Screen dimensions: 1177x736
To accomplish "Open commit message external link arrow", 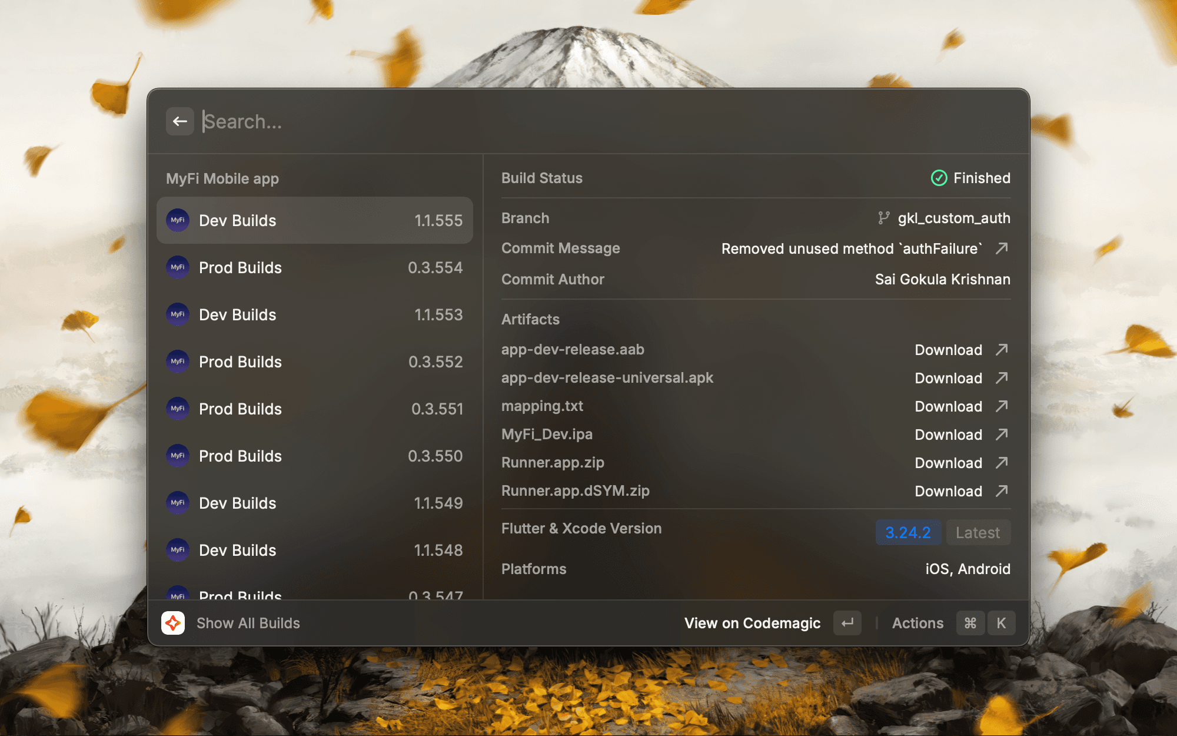I will pos(1002,248).
